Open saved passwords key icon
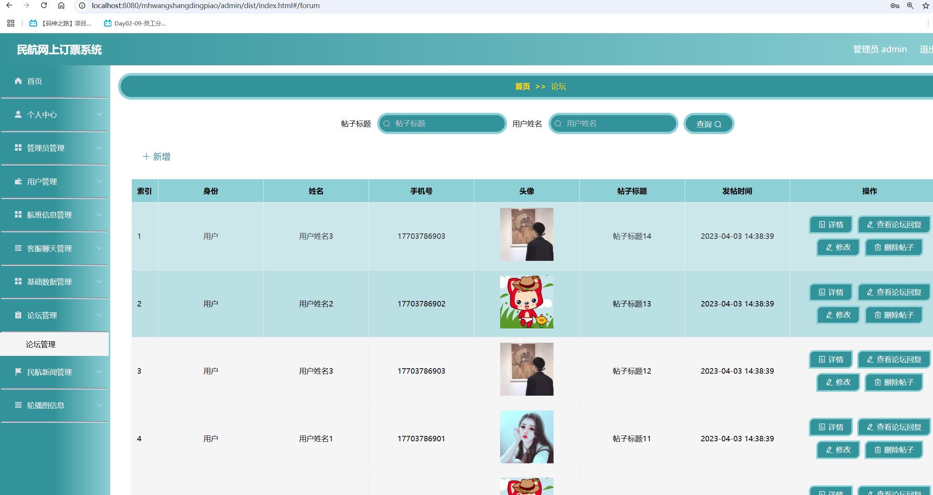933x495 pixels. [x=895, y=5]
